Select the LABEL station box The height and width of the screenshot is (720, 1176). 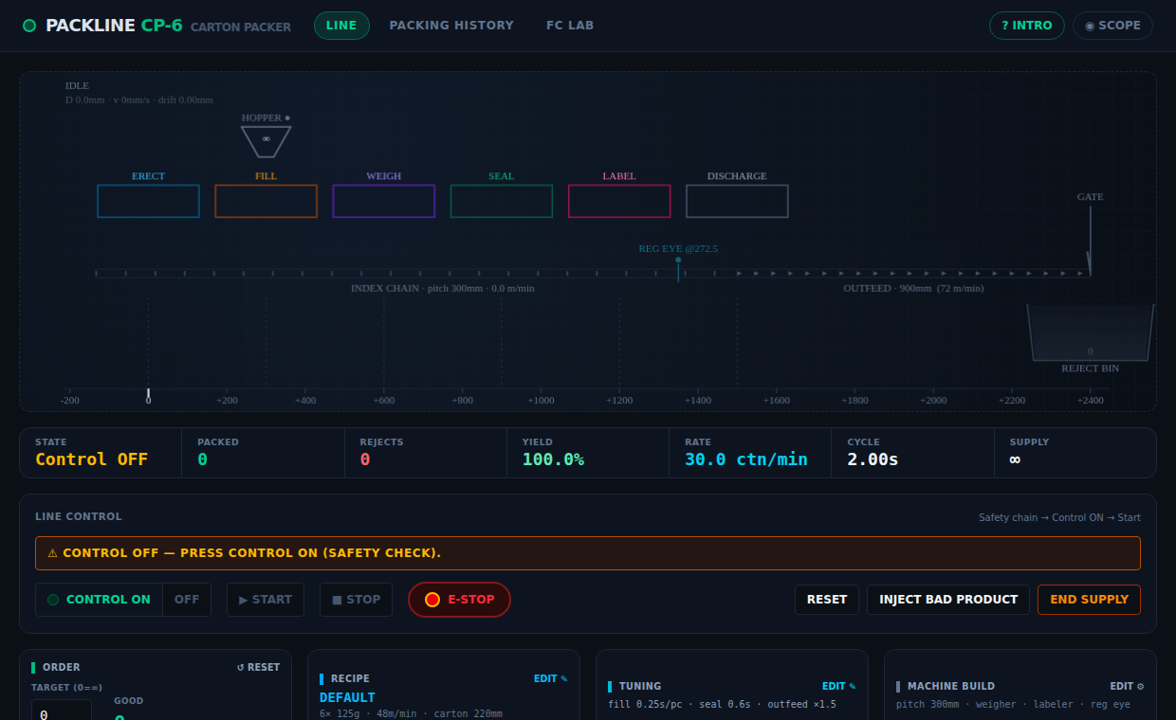[x=619, y=201]
